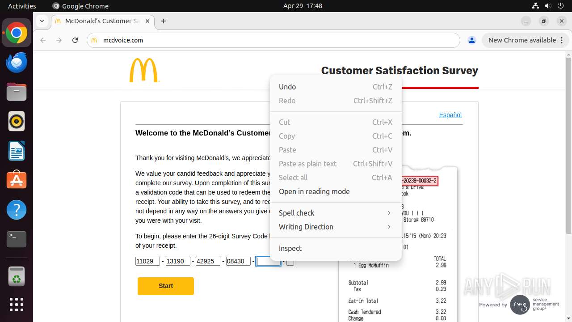
Task: Click the McDonald's golden arches logo
Action: point(144,70)
